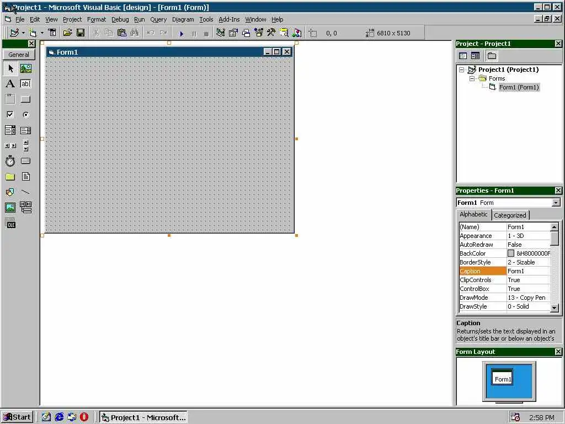
Task: Select the Pointer tool in the toolbox
Action: 10,68
